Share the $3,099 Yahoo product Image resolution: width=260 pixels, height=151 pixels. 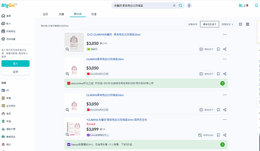click(x=225, y=135)
